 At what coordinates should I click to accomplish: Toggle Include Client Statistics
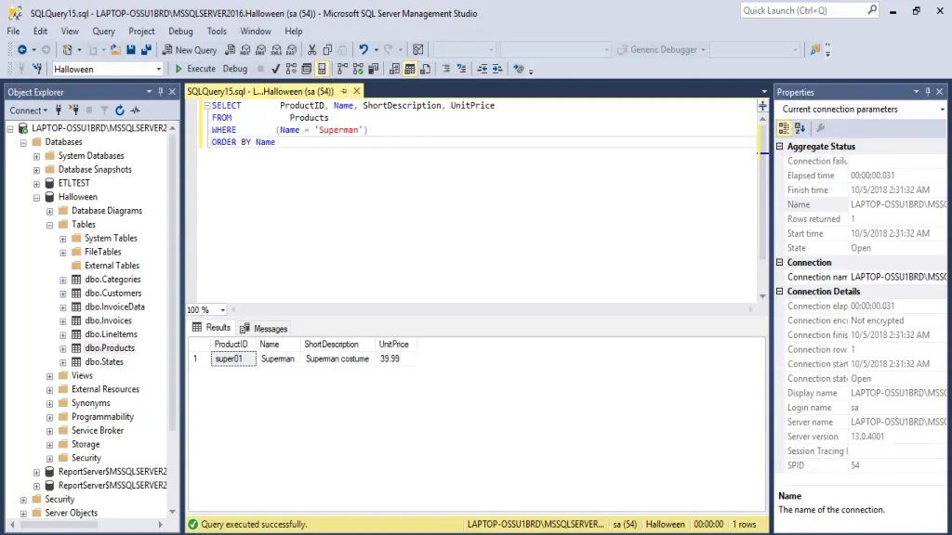tap(374, 69)
